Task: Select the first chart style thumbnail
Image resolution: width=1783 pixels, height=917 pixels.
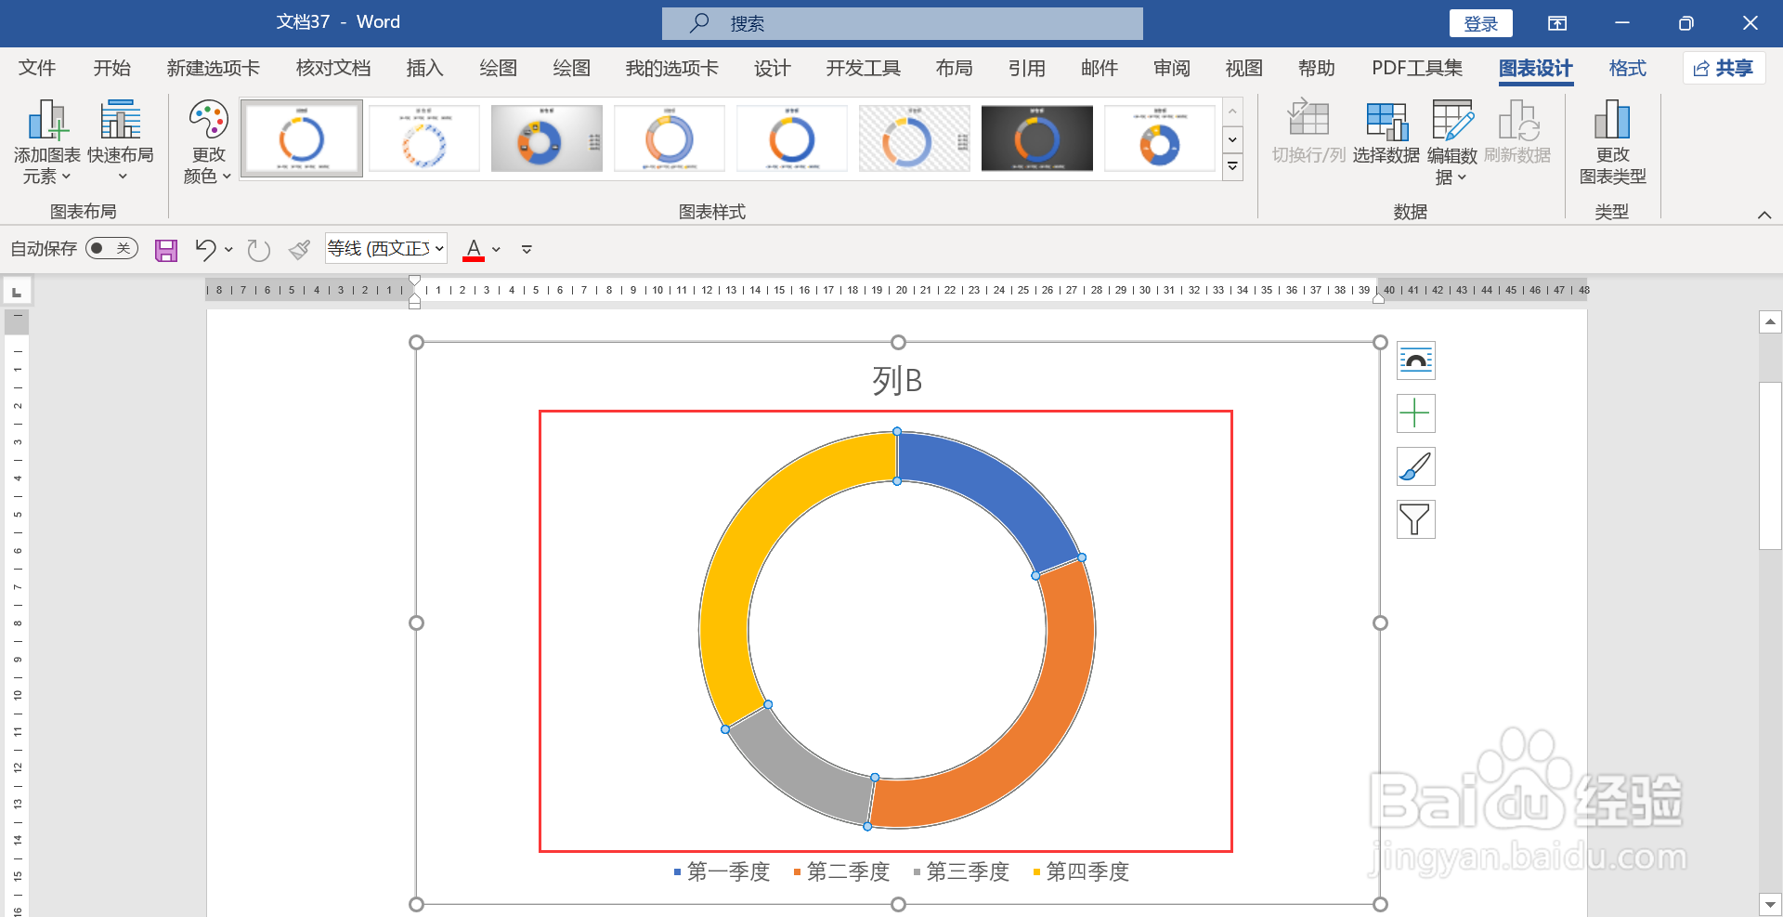Action: pos(302,138)
